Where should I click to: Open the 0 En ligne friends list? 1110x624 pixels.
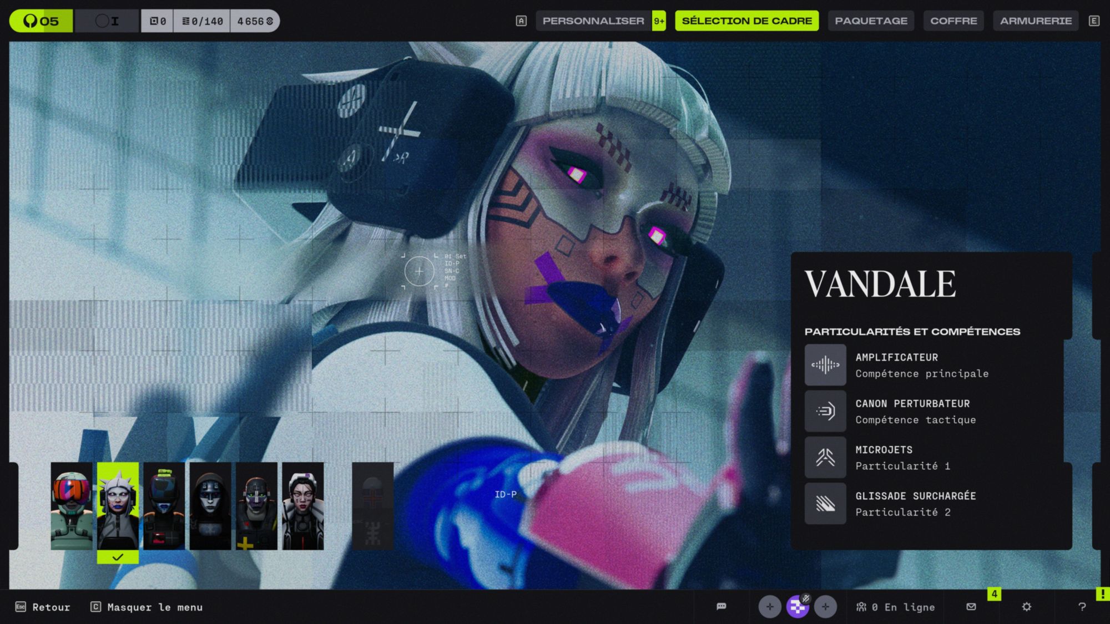tap(896, 607)
